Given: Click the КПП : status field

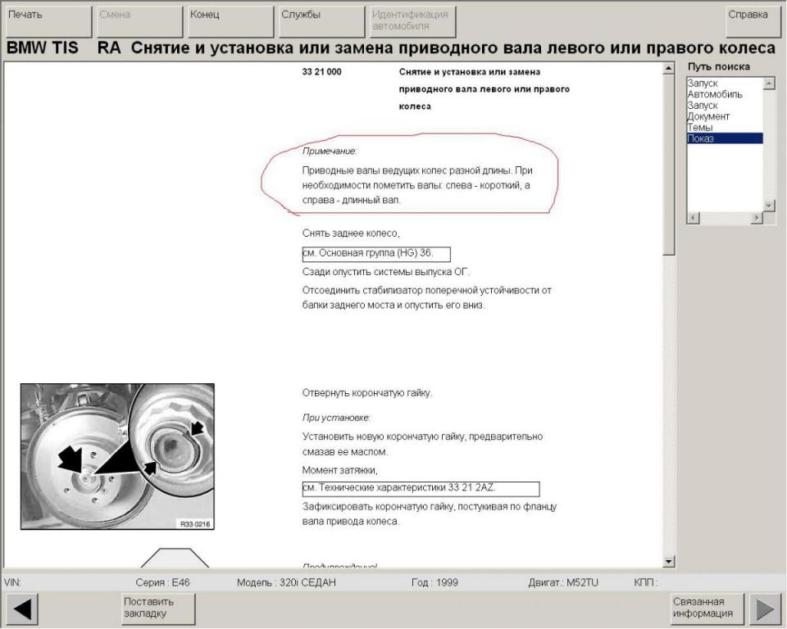Looking at the screenshot, I should click(x=645, y=582).
